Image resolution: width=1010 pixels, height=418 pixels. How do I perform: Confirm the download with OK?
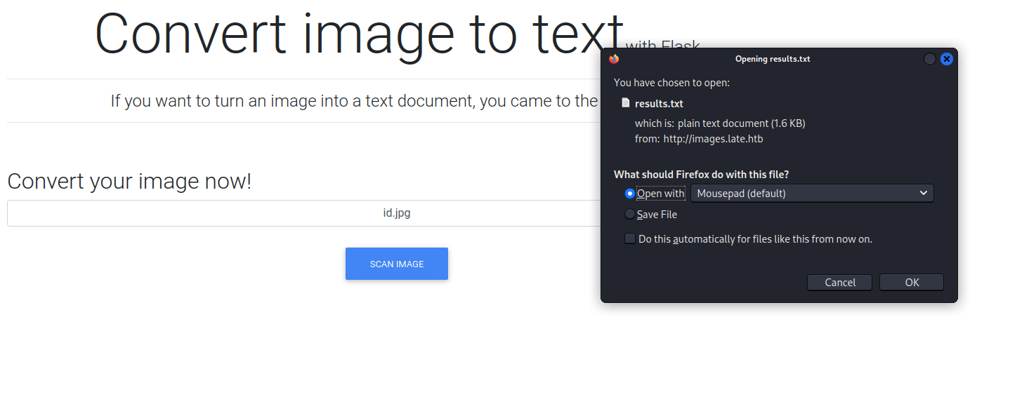coord(911,282)
